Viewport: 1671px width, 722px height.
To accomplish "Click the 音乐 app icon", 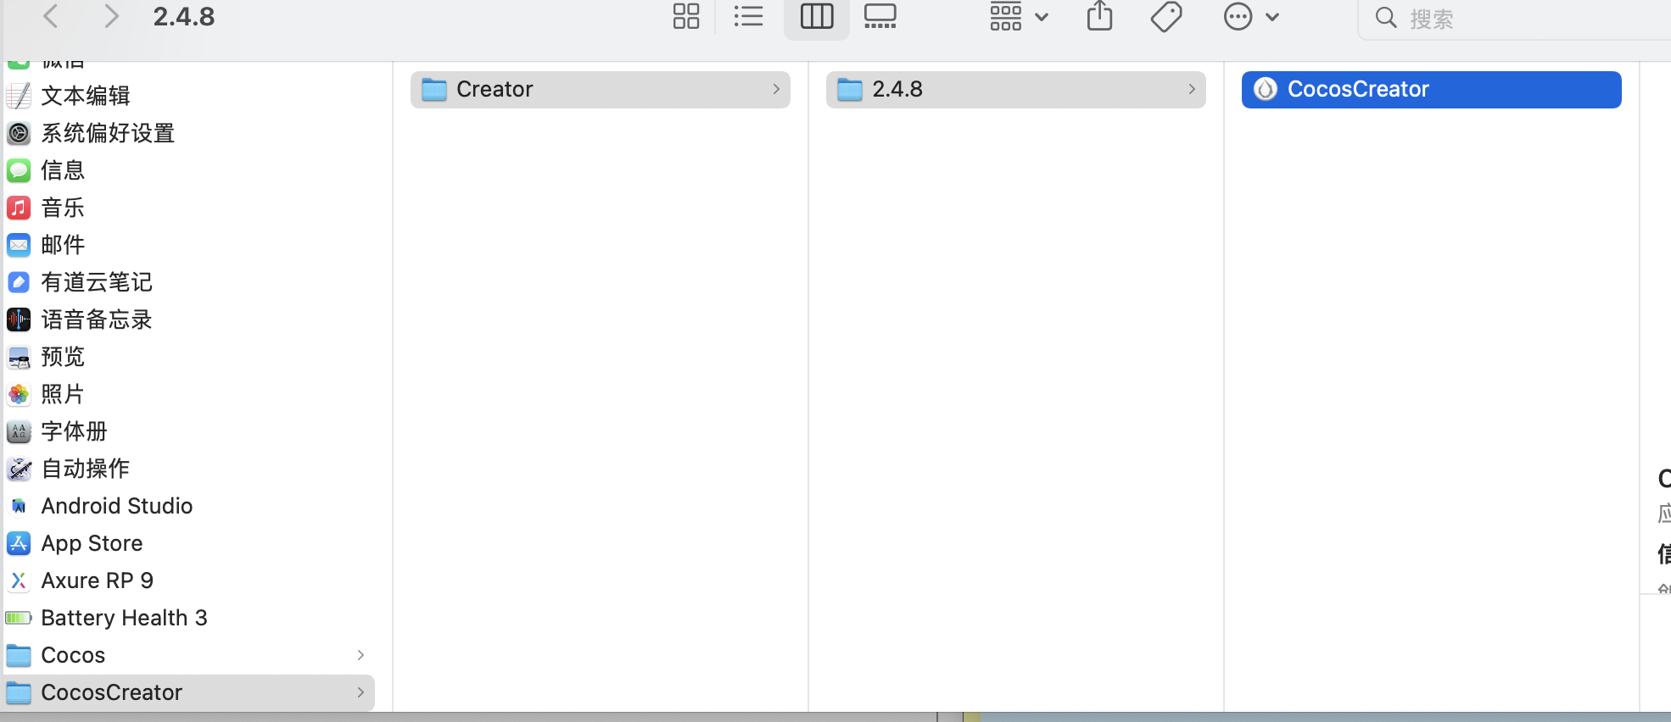I will 19,208.
